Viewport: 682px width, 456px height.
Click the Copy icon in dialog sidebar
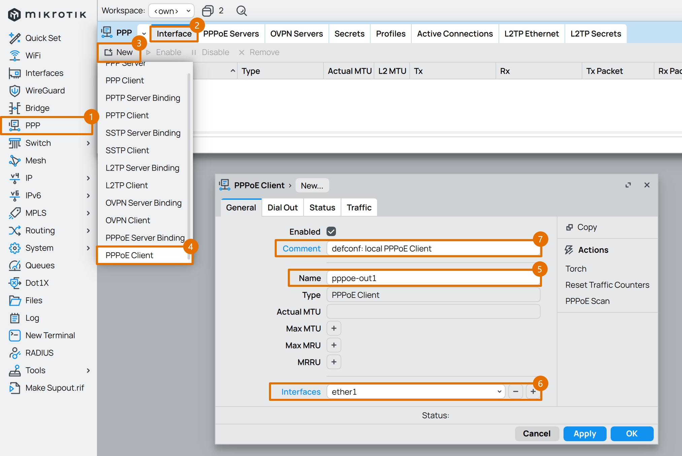(x=569, y=227)
